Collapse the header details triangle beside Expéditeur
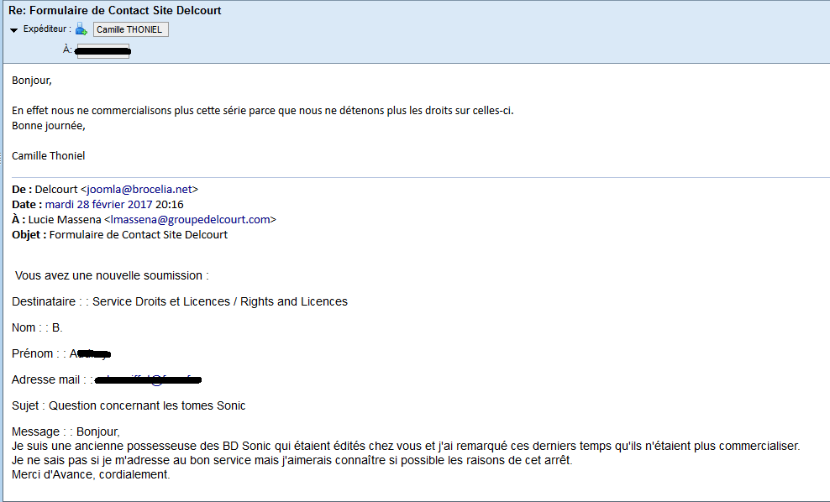 click(13, 30)
